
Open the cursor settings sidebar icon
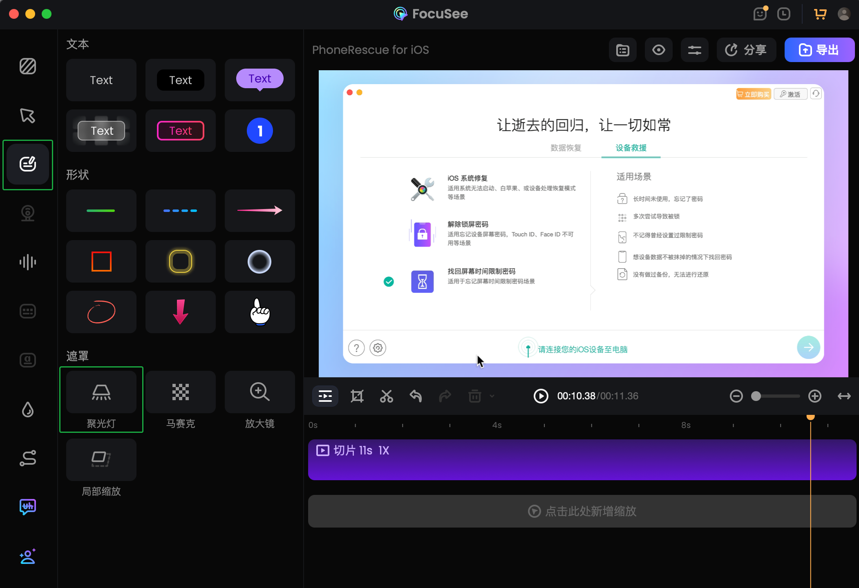click(28, 116)
